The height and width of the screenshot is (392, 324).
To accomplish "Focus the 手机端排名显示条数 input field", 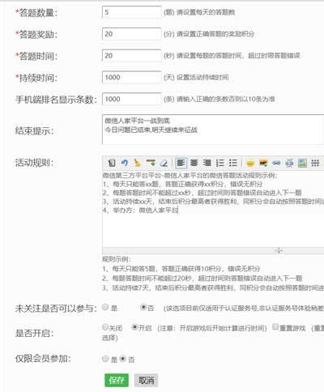I will 132,99.
